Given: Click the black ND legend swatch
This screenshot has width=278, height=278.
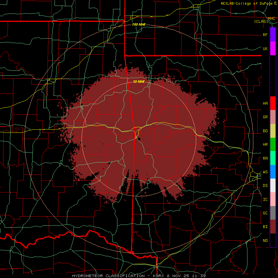Looking at the screenshot, I should (x=273, y=240).
